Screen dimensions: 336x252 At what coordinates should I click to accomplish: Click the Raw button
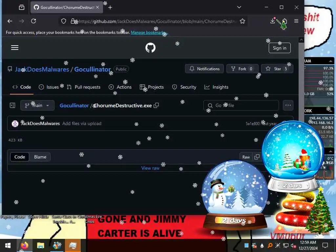246,157
